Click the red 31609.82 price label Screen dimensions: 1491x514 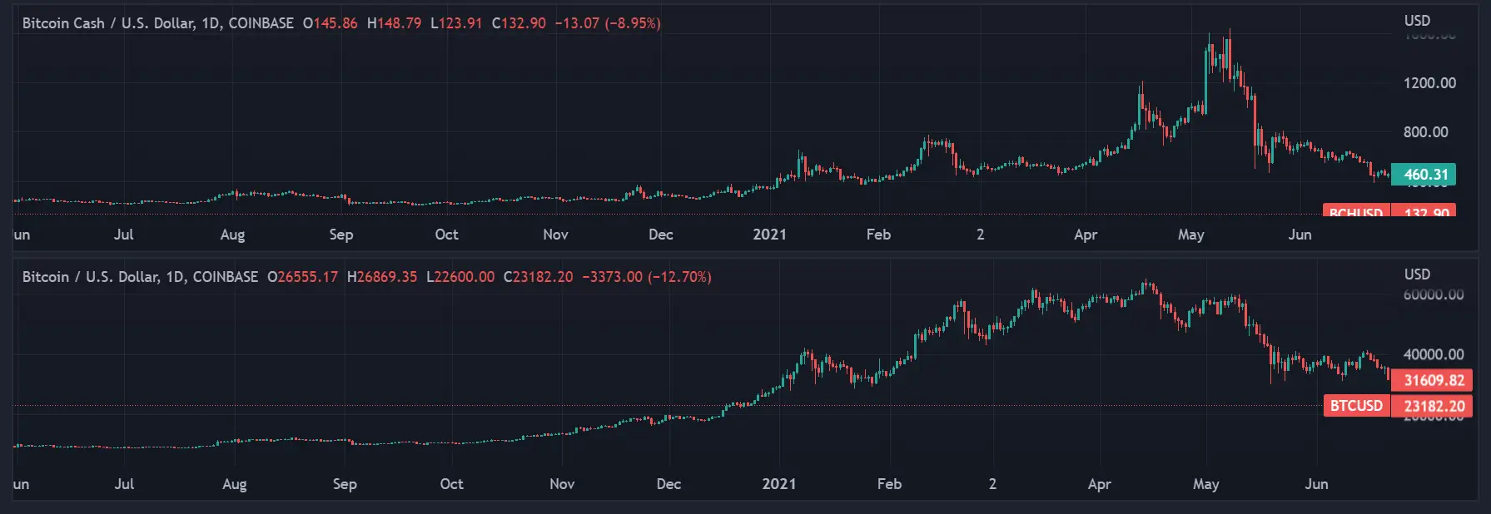1432,381
